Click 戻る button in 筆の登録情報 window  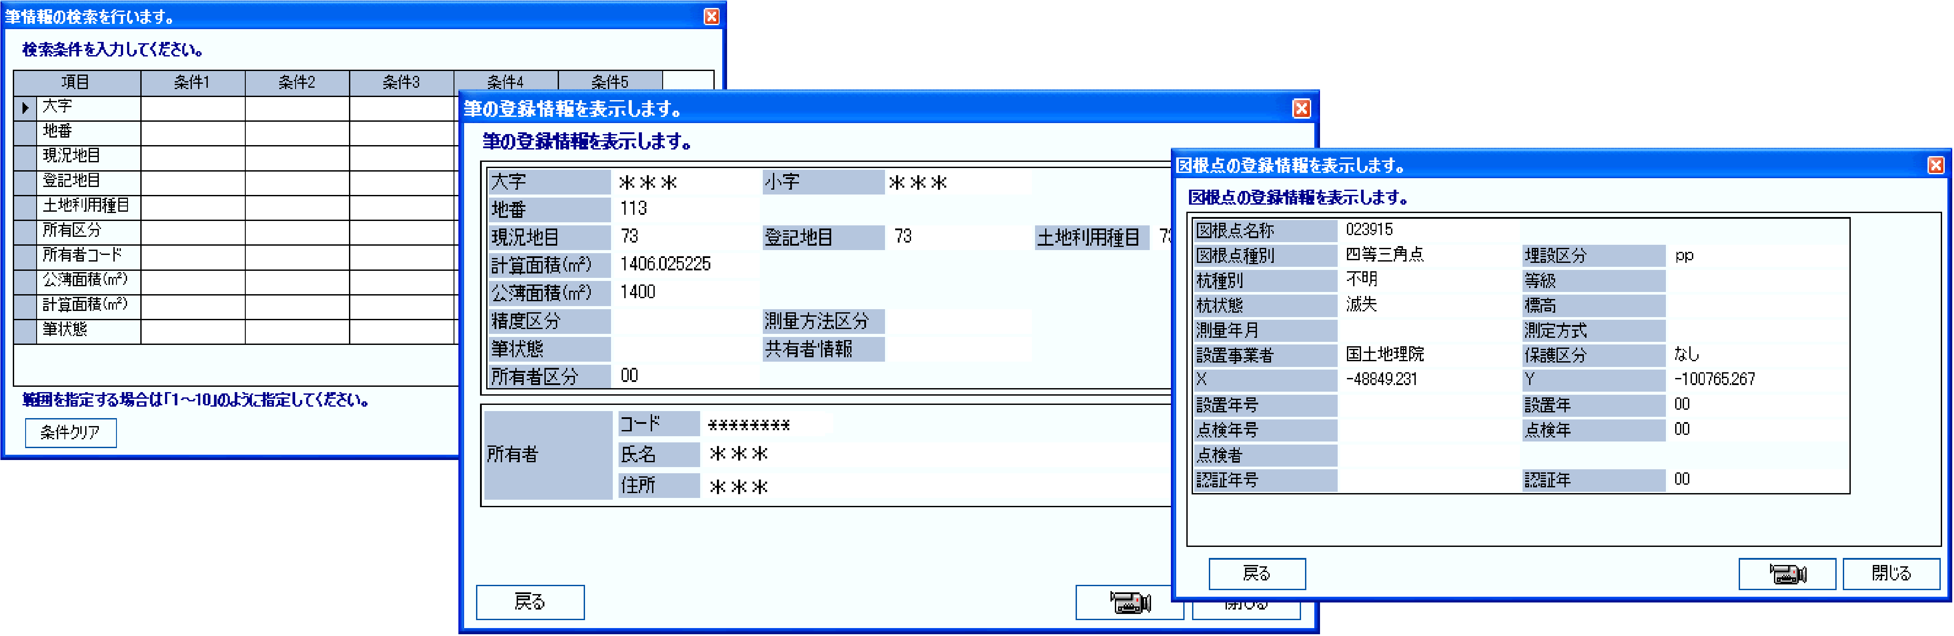point(529,602)
